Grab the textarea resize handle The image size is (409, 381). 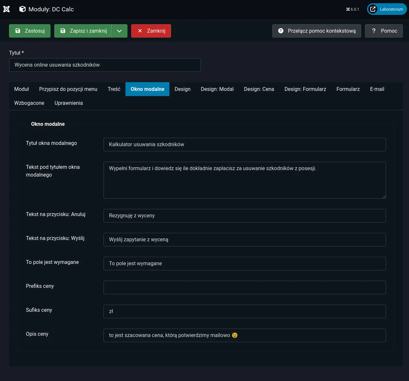(384, 196)
